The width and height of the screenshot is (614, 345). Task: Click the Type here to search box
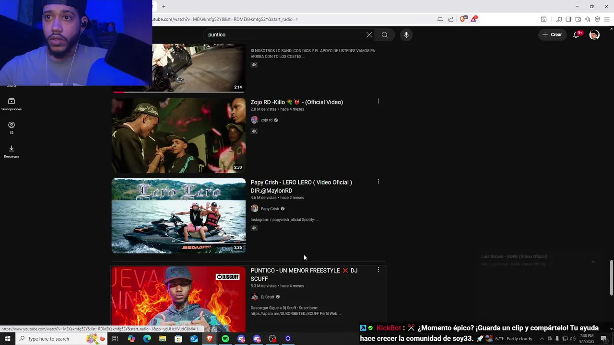[62, 339]
